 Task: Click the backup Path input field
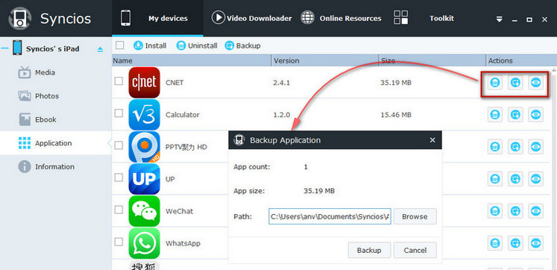pyautogui.click(x=330, y=216)
